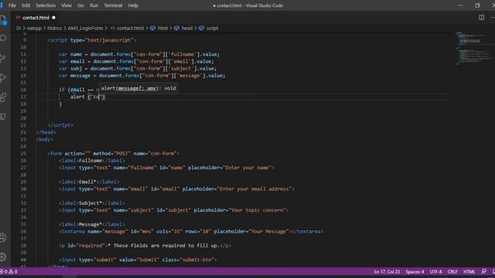The height and width of the screenshot is (278, 495).
Task: Click line number 25 in the gutter
Action: click(23, 154)
